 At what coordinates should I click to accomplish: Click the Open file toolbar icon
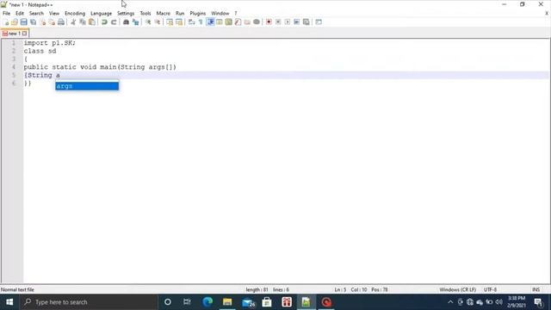pos(15,22)
